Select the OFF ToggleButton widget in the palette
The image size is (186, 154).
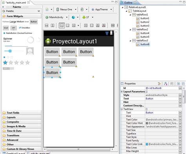click(x=13, y=28)
